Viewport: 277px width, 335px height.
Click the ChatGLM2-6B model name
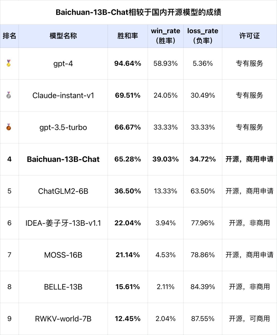[63, 191]
